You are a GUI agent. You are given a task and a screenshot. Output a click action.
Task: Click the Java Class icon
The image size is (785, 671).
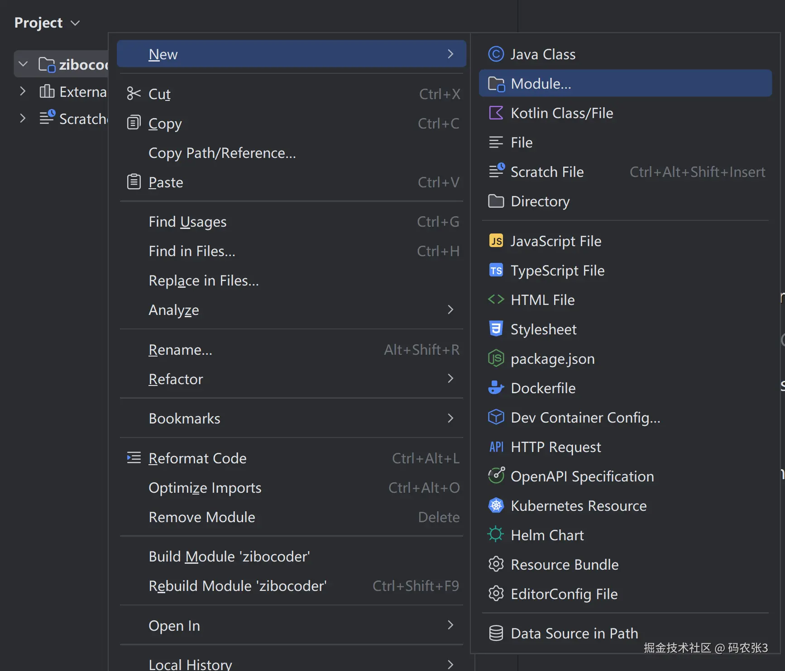click(x=496, y=54)
